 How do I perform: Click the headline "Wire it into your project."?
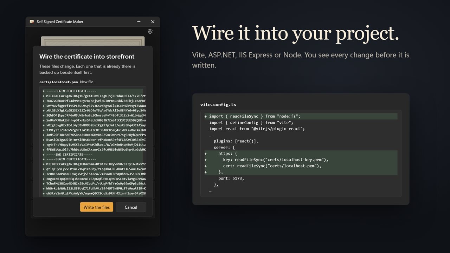296,34
